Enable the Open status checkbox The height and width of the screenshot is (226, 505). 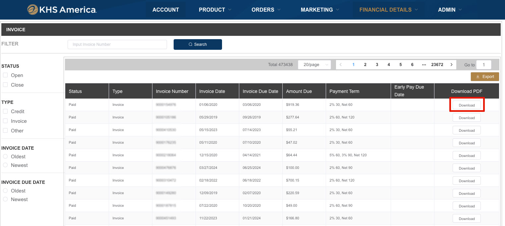(5, 75)
